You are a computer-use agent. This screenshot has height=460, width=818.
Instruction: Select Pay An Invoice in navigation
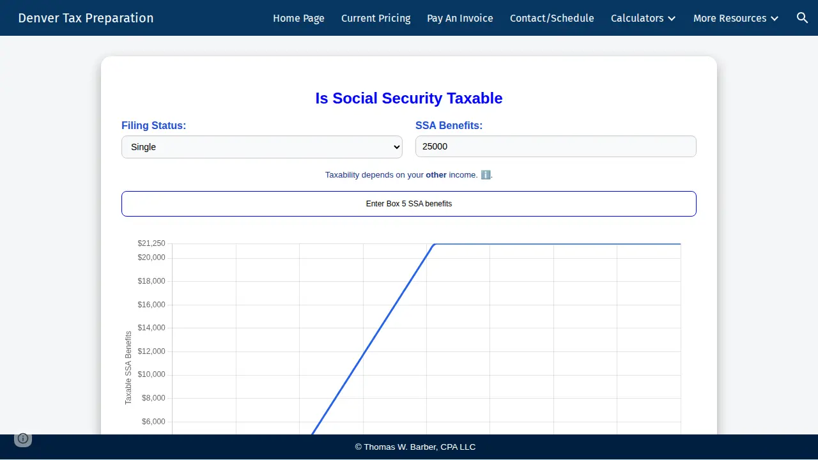460,18
